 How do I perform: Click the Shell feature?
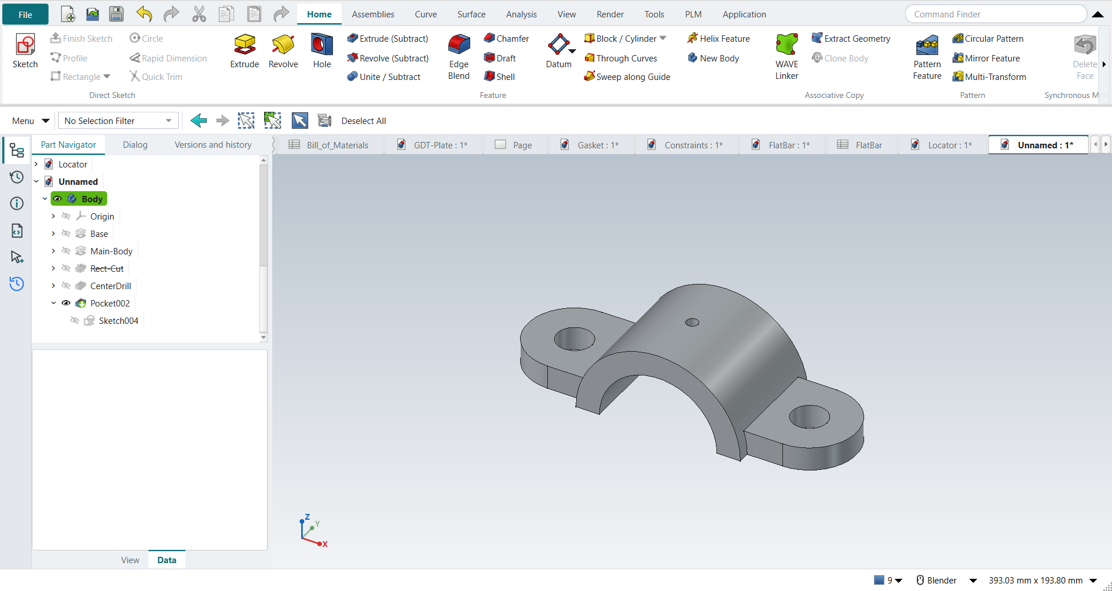click(500, 76)
